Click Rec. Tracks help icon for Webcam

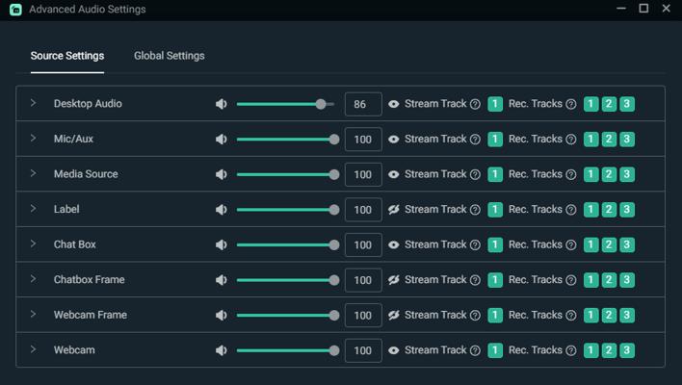tap(570, 350)
